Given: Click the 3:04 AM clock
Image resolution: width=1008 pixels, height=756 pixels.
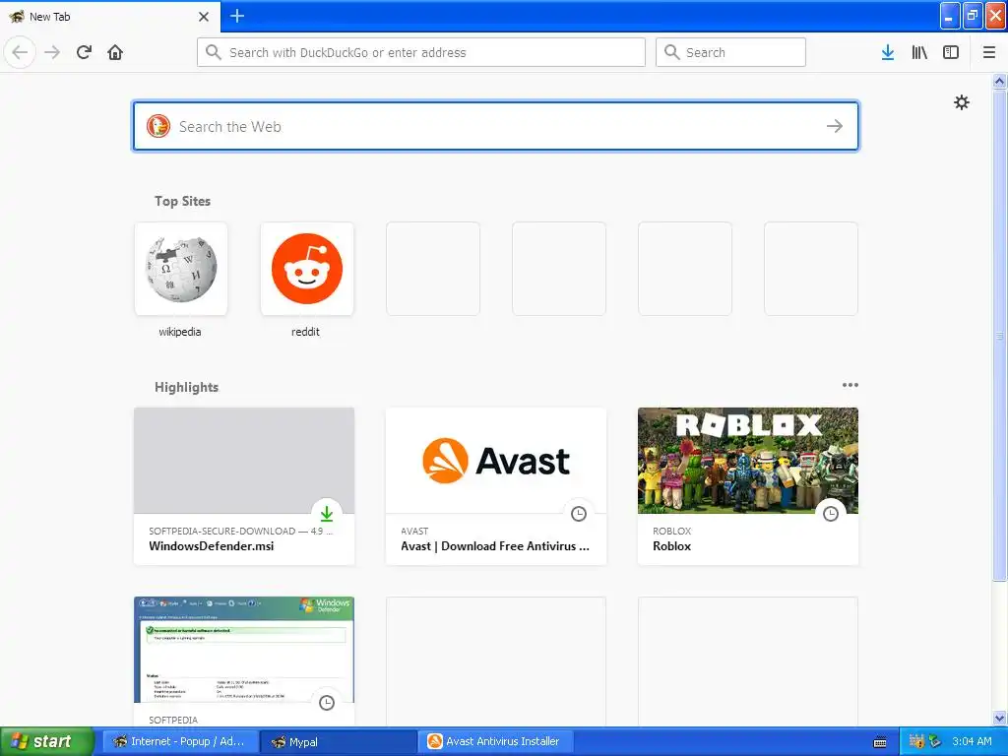Looking at the screenshot, I should click(x=972, y=741).
